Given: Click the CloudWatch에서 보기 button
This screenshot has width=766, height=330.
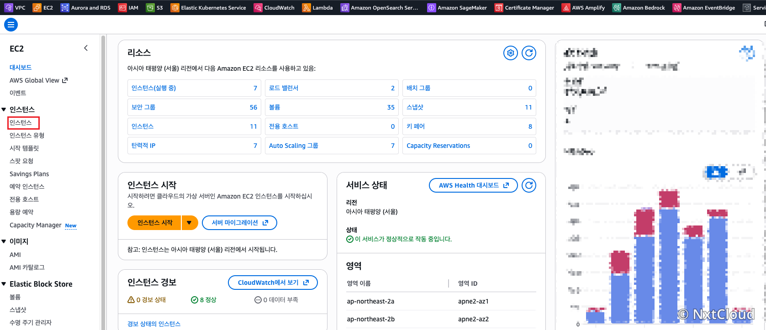Looking at the screenshot, I should [x=273, y=283].
